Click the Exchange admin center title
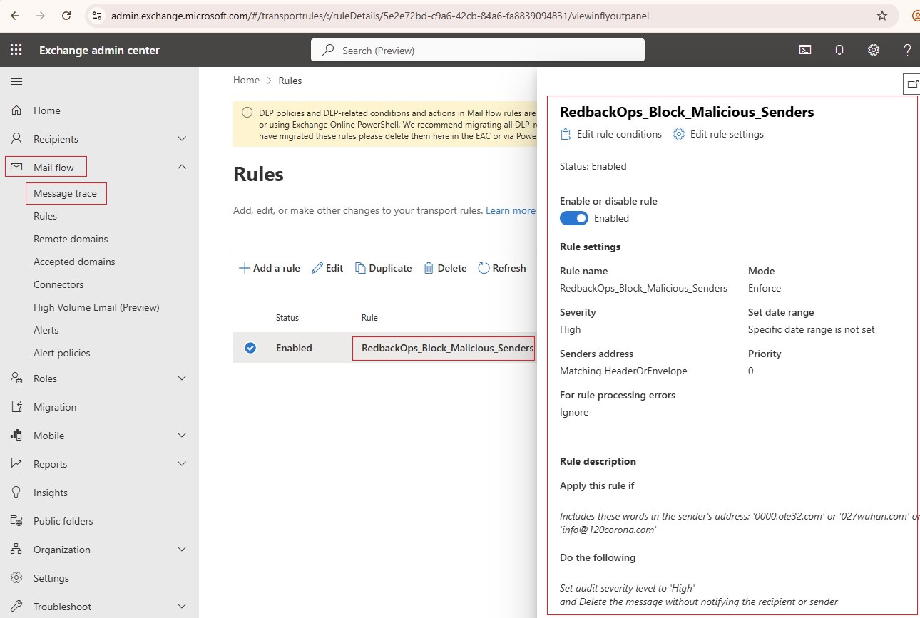The image size is (920, 618). (x=99, y=50)
